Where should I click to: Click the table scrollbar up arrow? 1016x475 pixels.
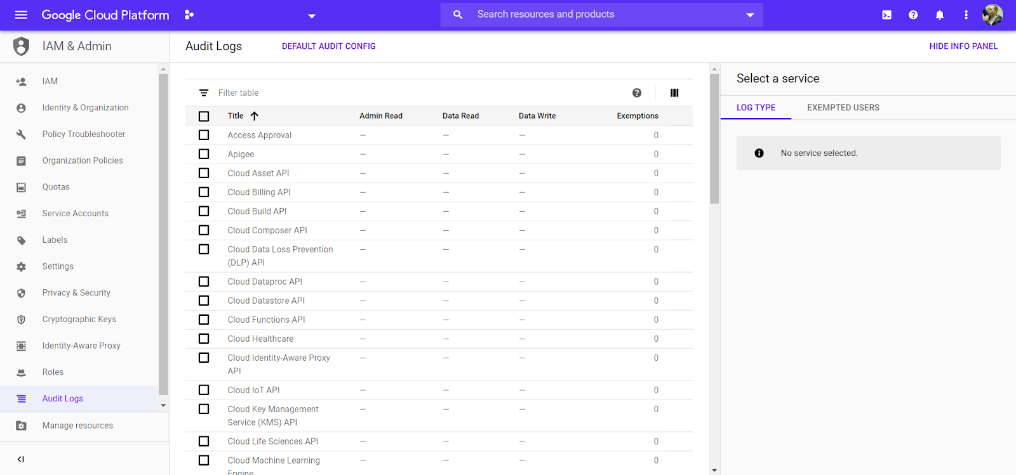[x=714, y=68]
